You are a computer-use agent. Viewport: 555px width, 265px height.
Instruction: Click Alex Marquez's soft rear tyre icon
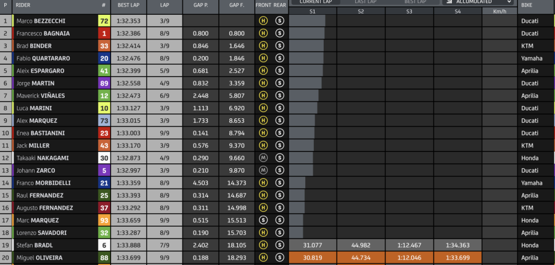[279, 121]
